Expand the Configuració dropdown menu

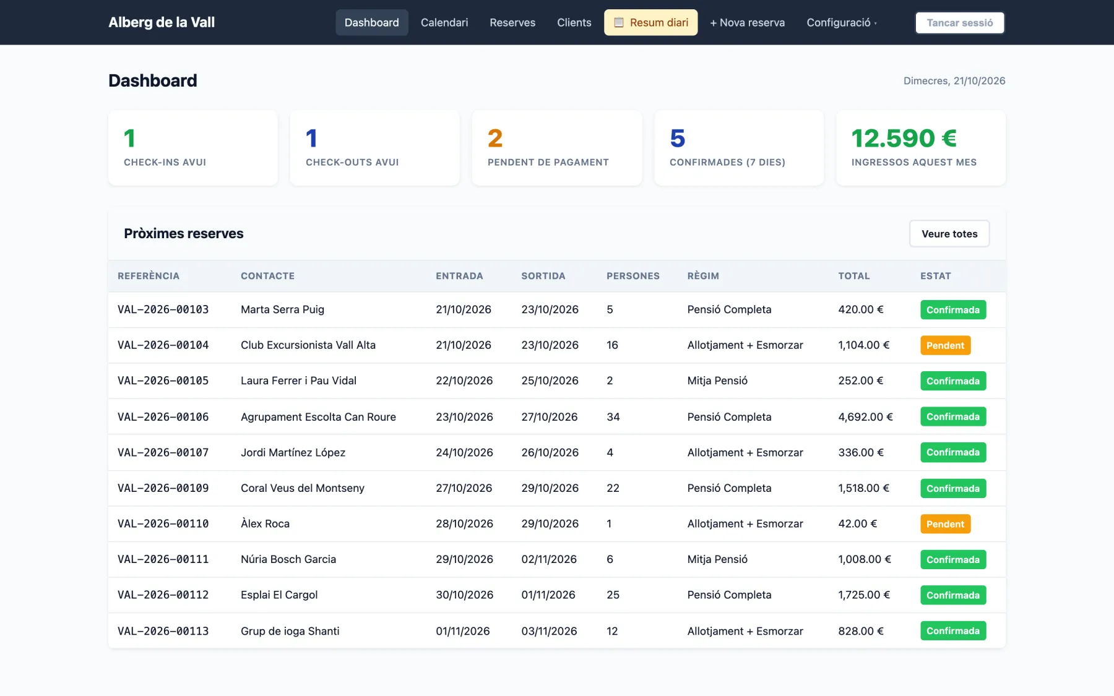841,23
